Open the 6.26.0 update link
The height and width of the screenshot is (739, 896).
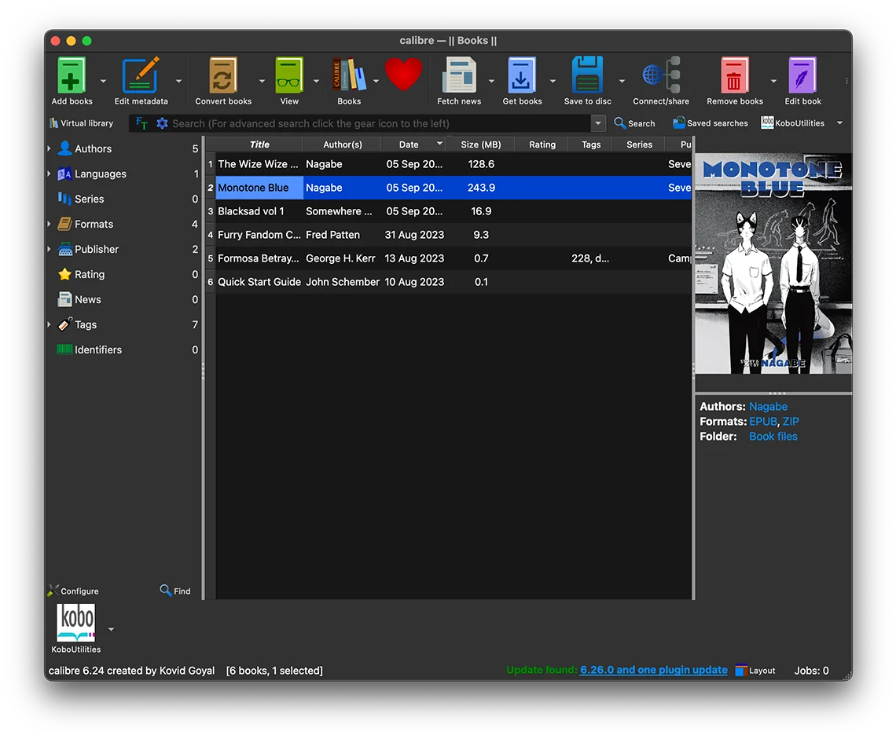pyautogui.click(x=654, y=670)
